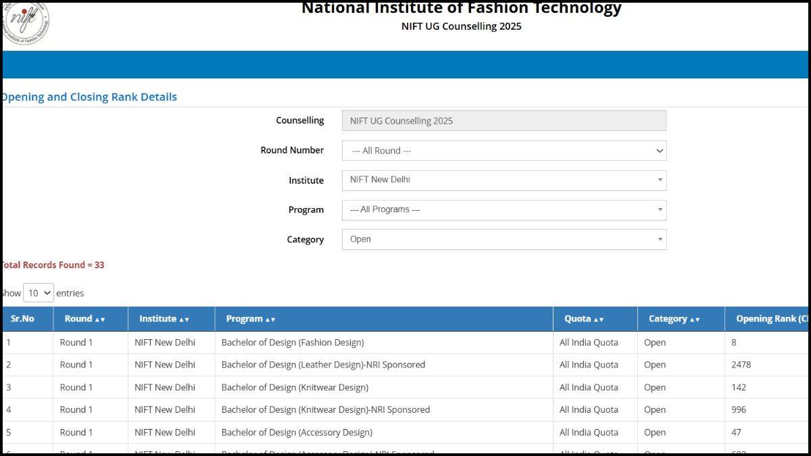Select the All Round combo box
This screenshot has width=811, height=456.
(503, 151)
